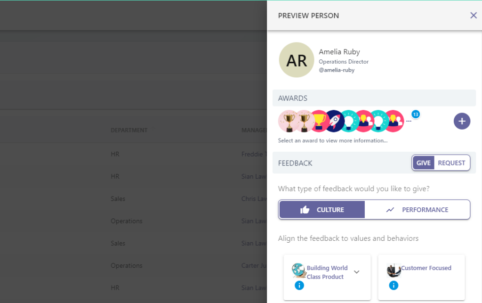Select Performance feedback type

(x=417, y=210)
